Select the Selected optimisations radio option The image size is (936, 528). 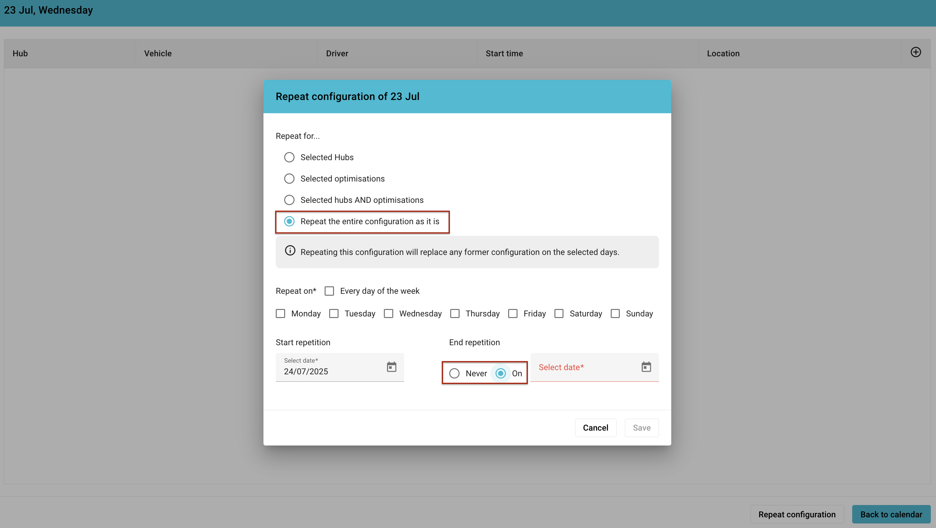coord(289,179)
